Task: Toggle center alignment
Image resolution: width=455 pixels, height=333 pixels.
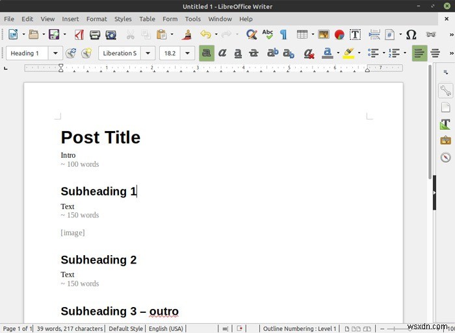Action: pos(435,53)
